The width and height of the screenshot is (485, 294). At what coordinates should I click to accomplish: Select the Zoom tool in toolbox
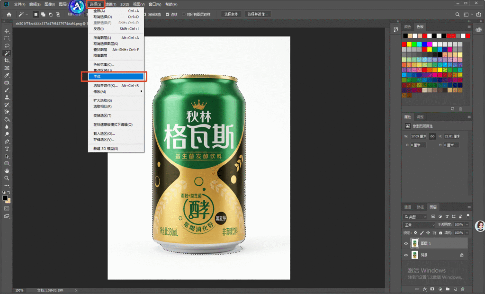click(7, 178)
